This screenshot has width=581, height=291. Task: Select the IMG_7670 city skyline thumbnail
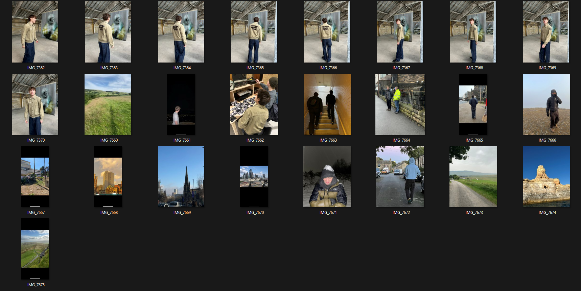254,177
